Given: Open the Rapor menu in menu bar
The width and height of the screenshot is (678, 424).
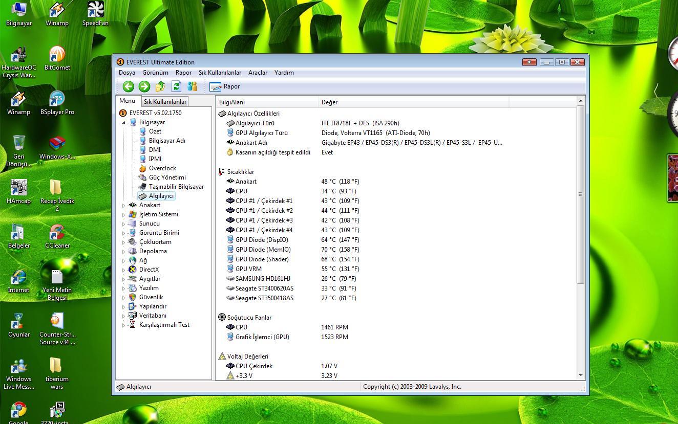Looking at the screenshot, I should click(183, 73).
